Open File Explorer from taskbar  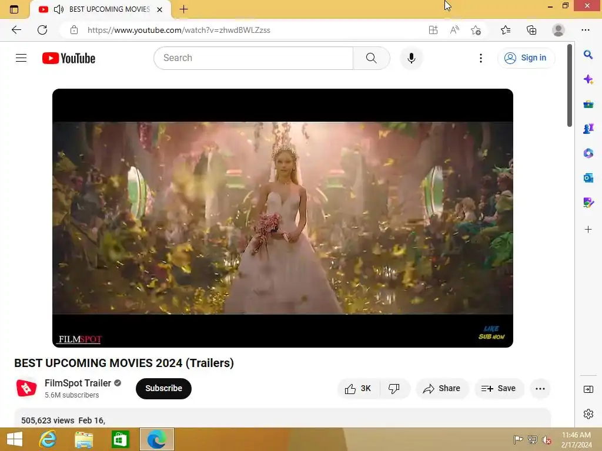[x=83, y=439]
